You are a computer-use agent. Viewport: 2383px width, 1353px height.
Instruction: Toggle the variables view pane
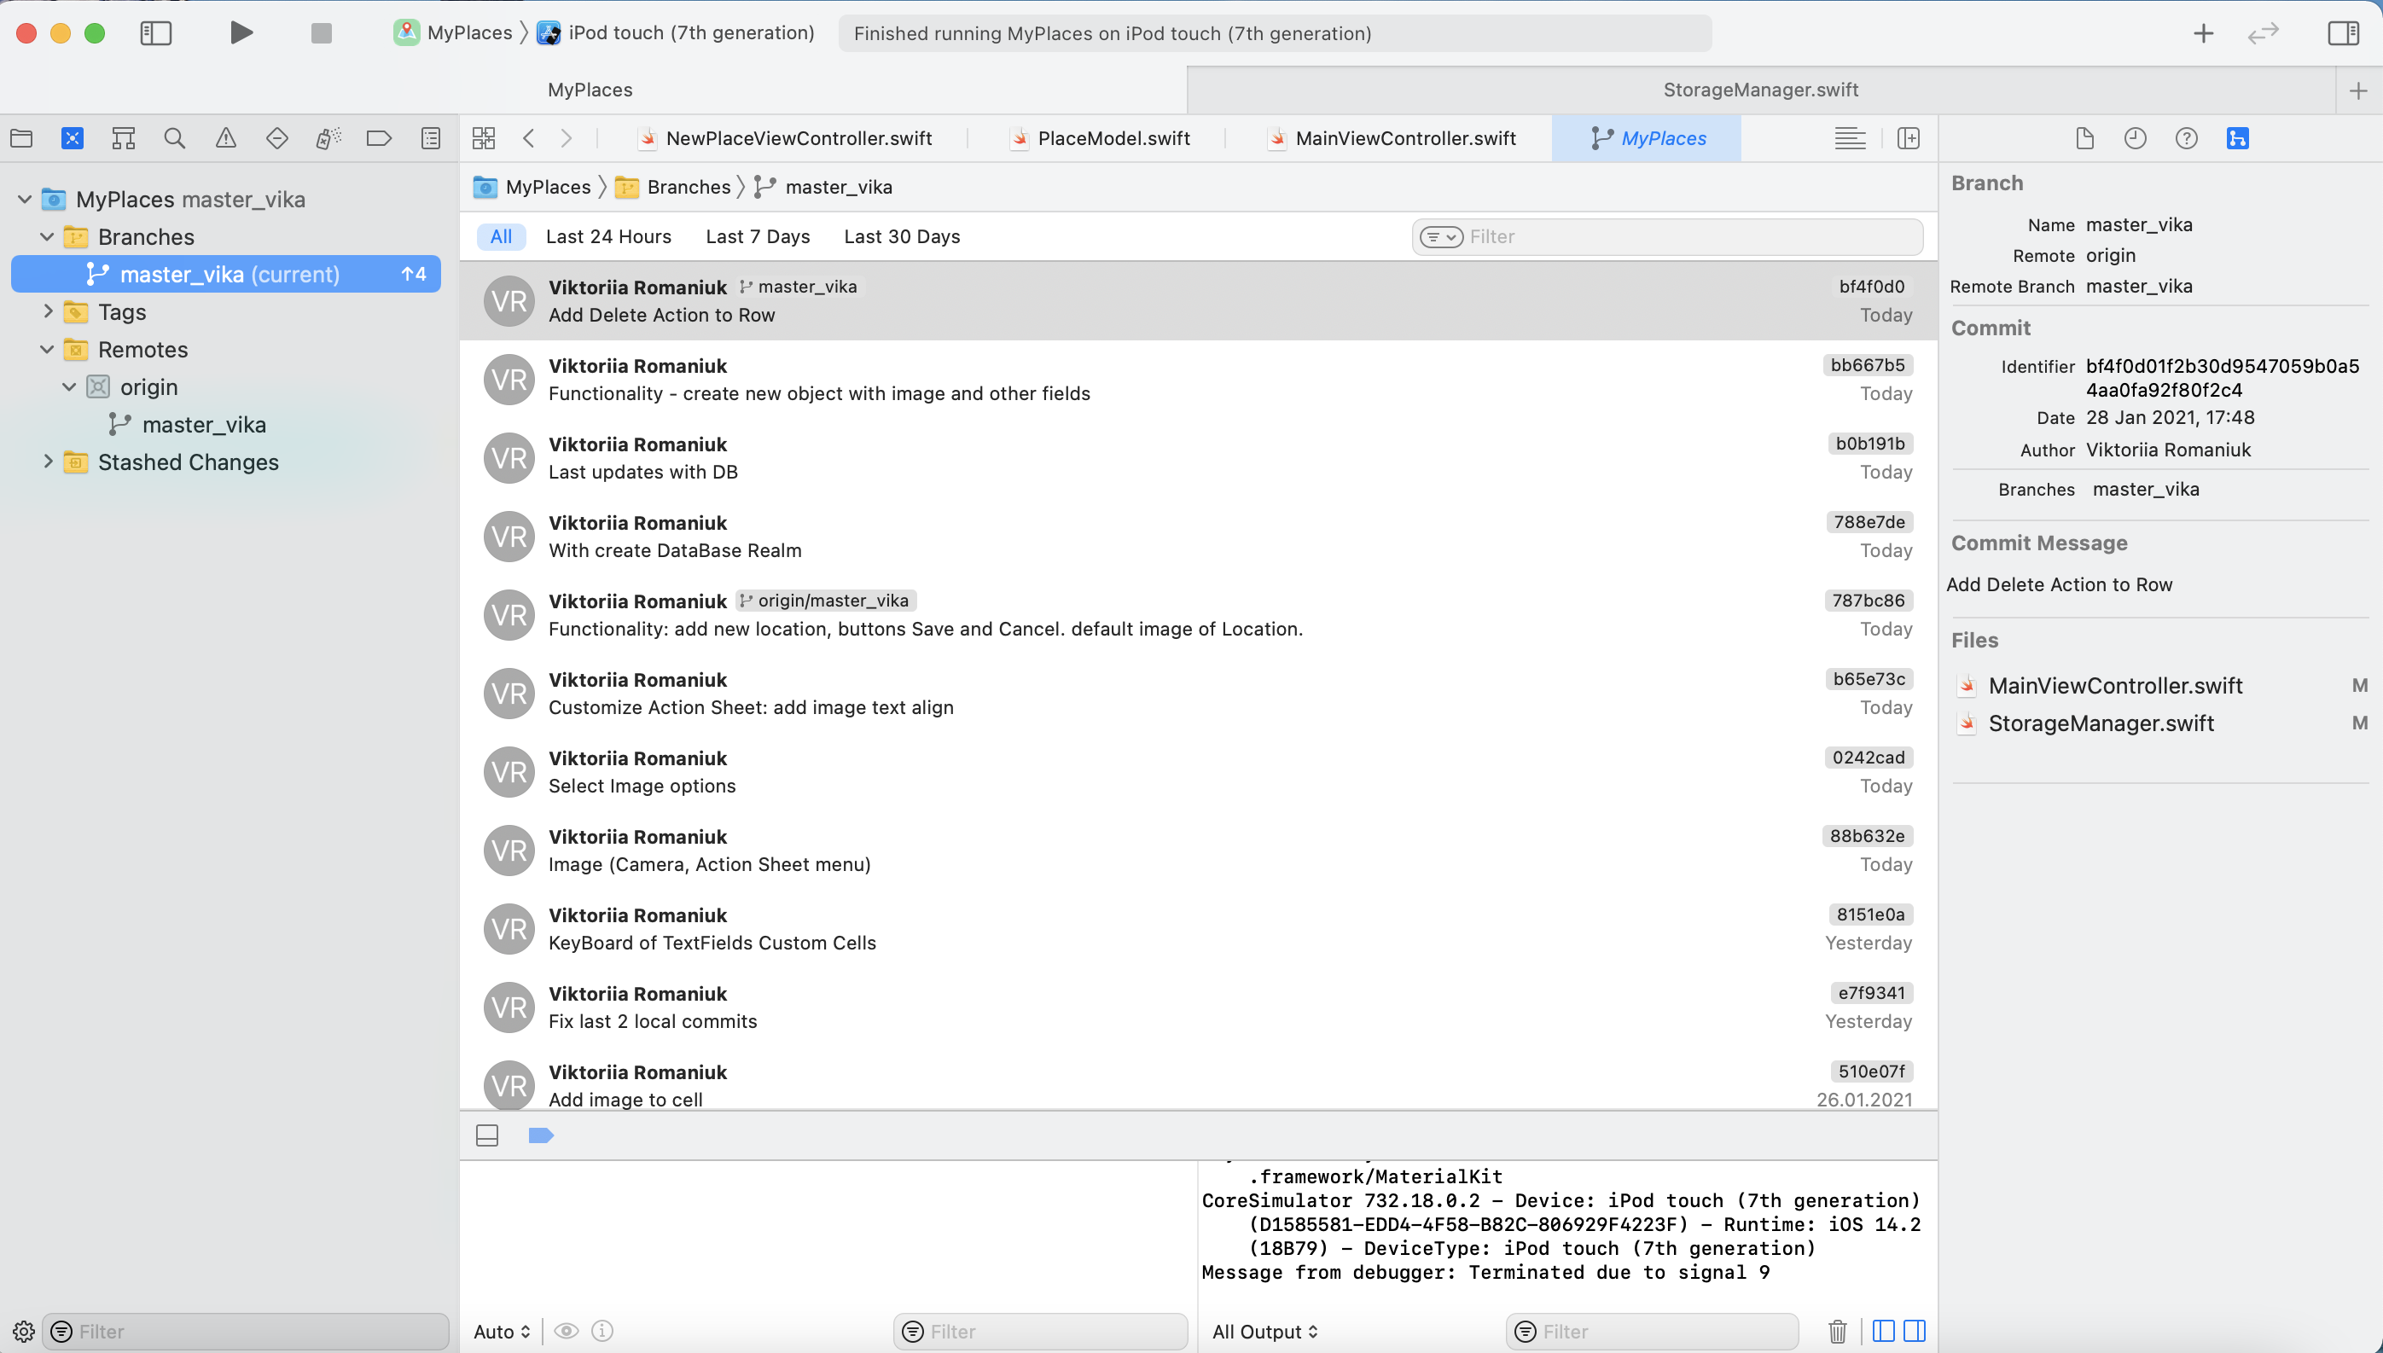point(1884,1331)
